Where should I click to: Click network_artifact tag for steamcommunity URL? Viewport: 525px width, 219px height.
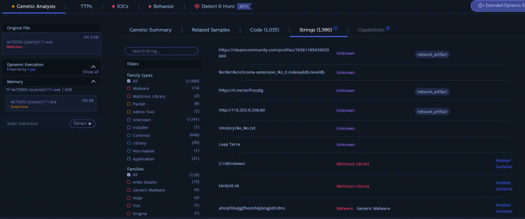tap(432, 53)
